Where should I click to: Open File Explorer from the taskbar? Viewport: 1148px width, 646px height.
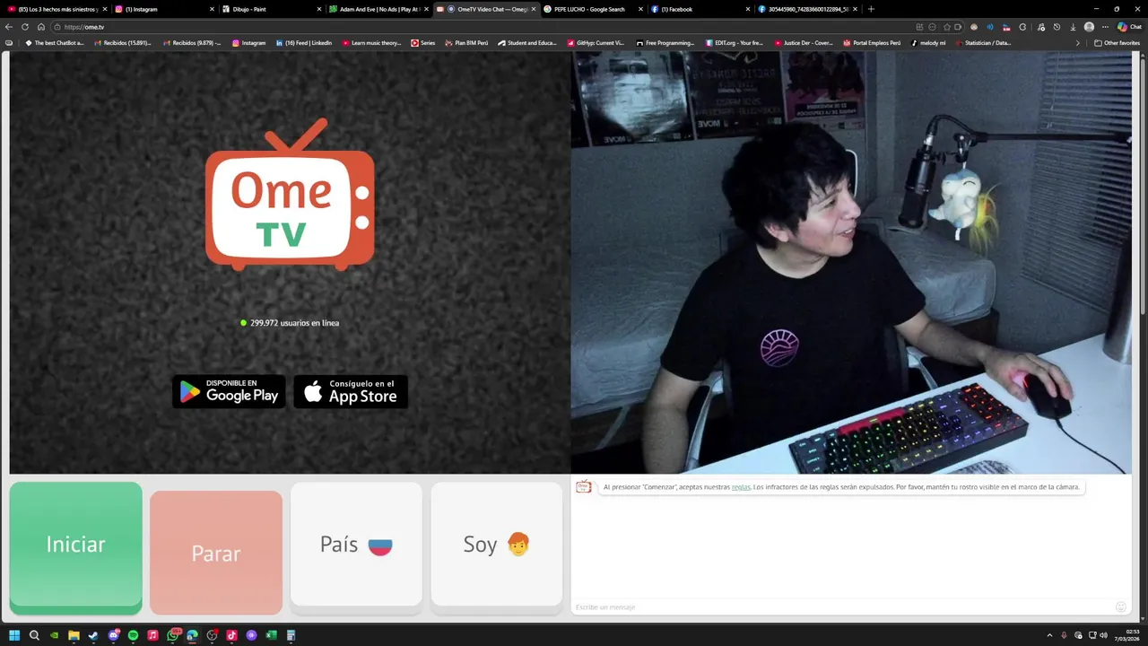tap(74, 635)
